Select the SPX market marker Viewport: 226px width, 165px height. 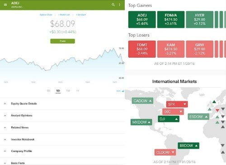point(177,104)
